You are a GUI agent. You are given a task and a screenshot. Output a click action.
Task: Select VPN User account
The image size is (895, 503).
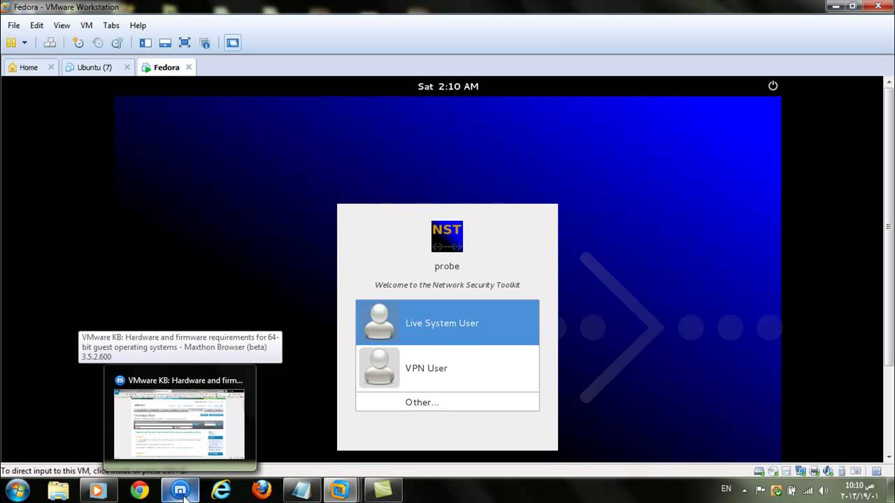tap(447, 368)
